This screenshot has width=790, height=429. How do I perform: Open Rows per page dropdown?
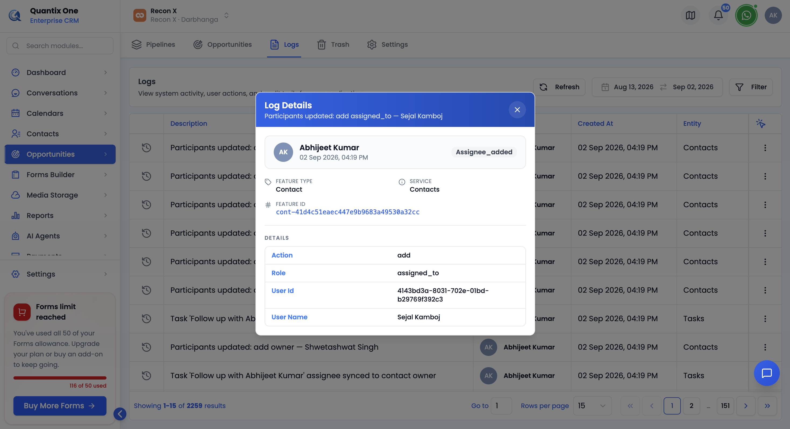(x=592, y=406)
